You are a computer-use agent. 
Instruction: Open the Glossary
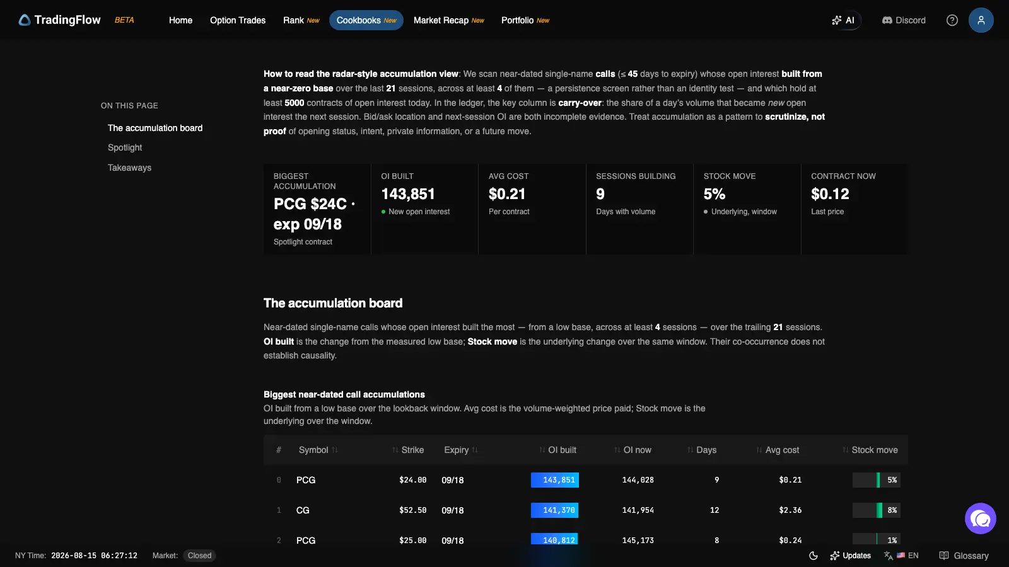[964, 556]
